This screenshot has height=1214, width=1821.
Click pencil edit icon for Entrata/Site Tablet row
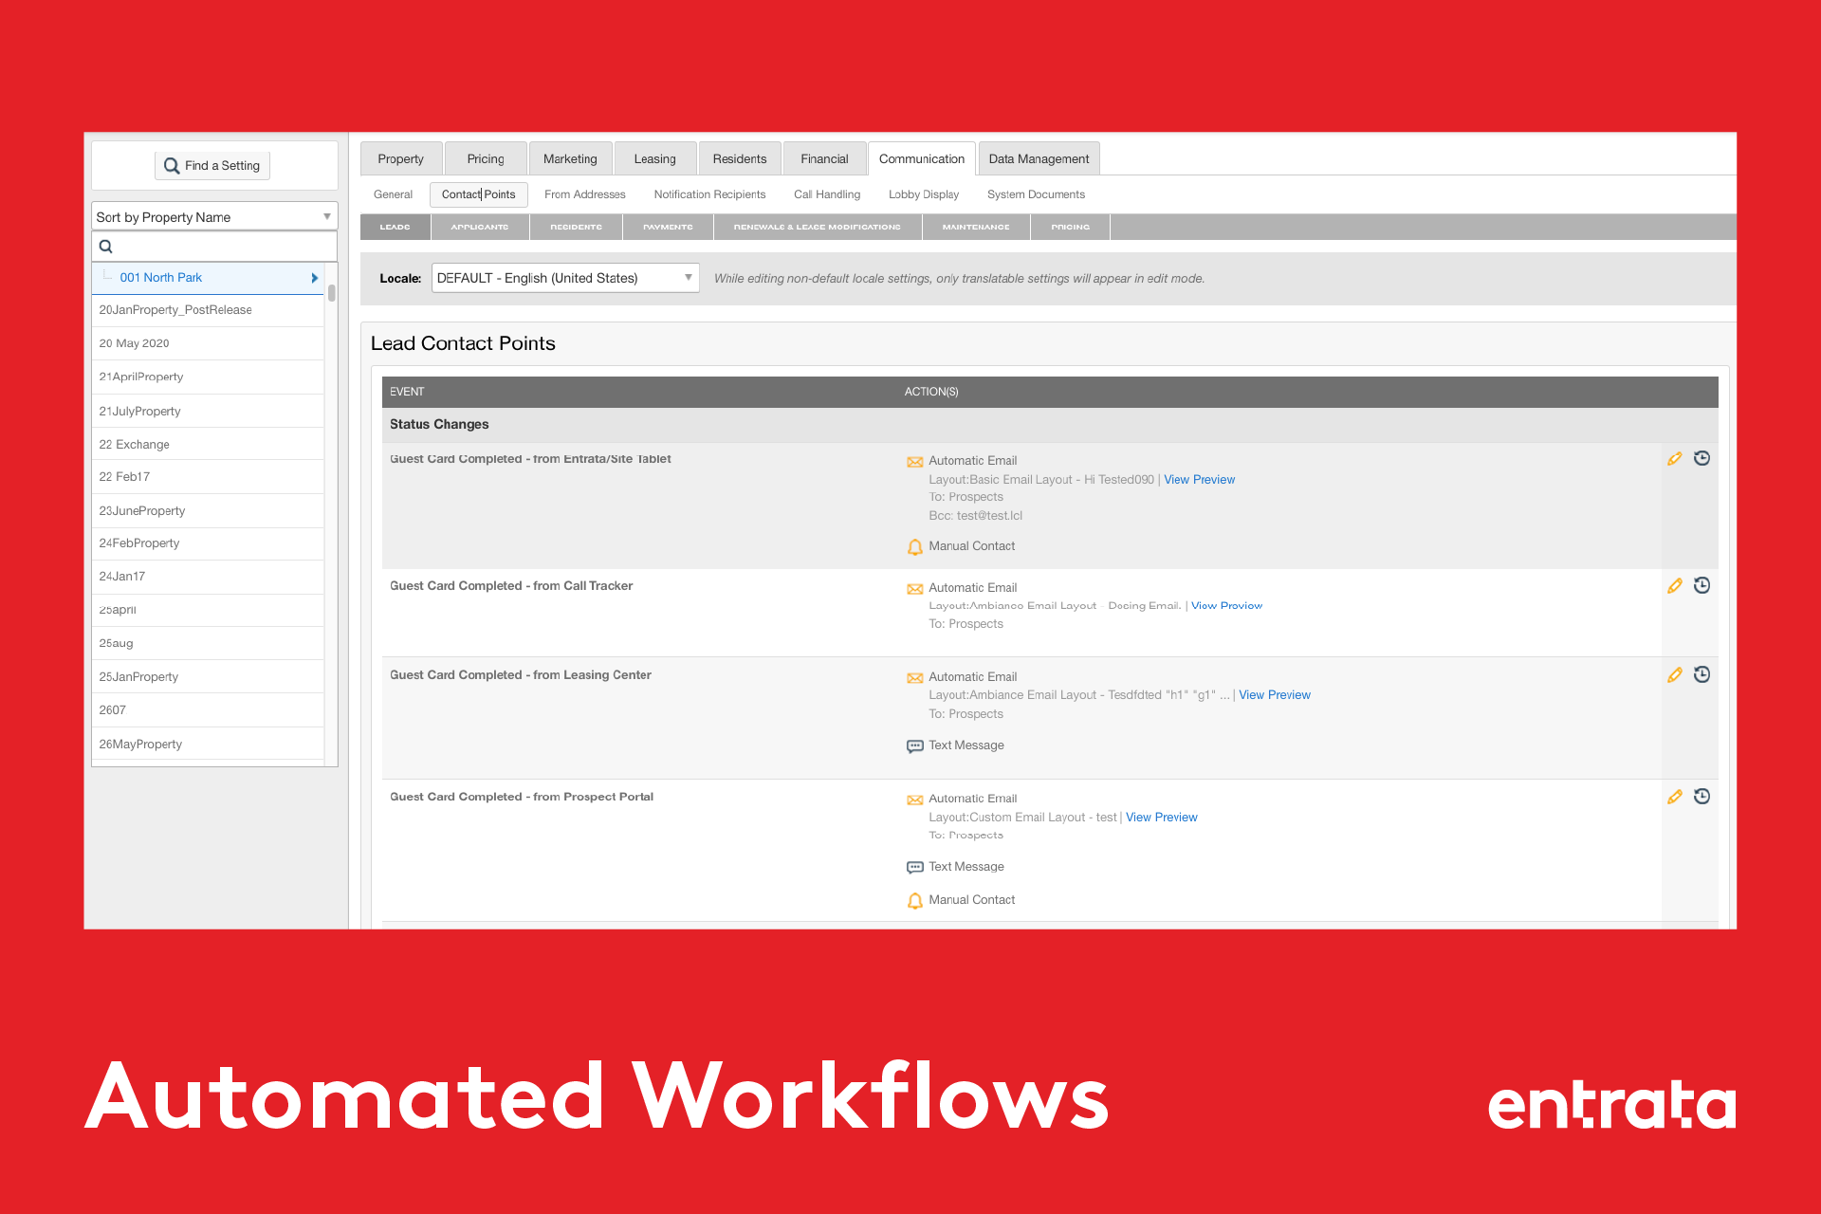[1674, 459]
